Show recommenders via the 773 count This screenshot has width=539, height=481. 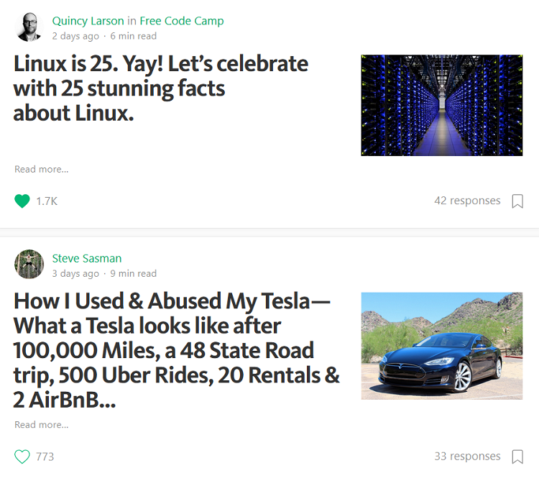click(45, 457)
